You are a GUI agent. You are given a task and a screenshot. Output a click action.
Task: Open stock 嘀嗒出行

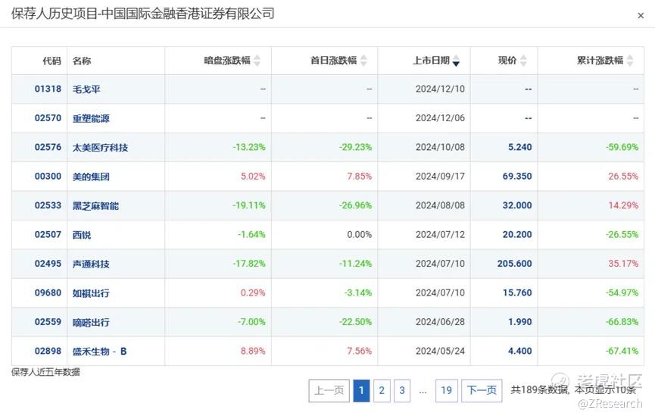(91, 322)
